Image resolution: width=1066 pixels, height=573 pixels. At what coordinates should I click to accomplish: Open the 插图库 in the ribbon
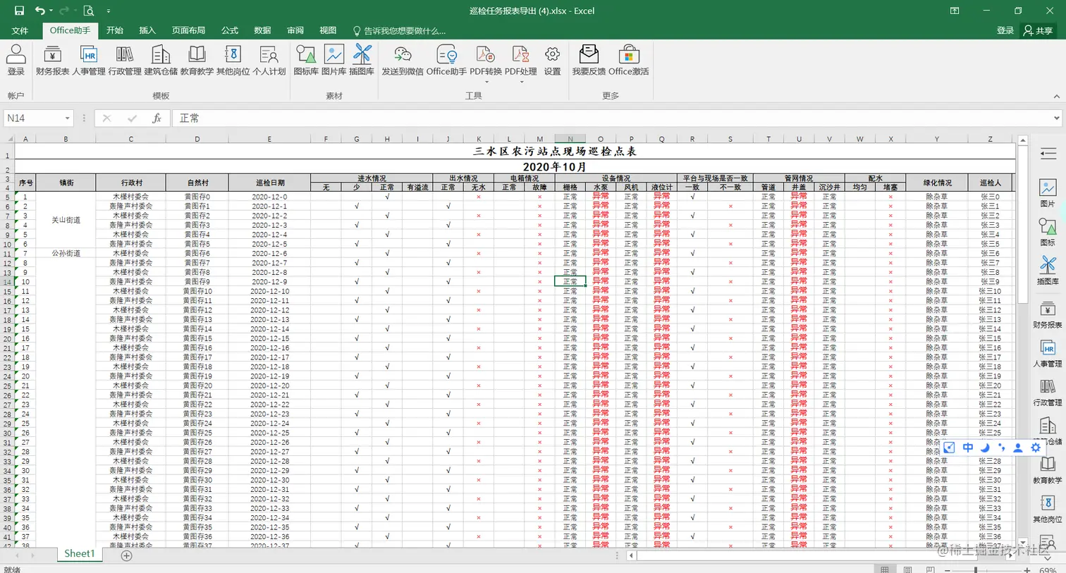362,61
